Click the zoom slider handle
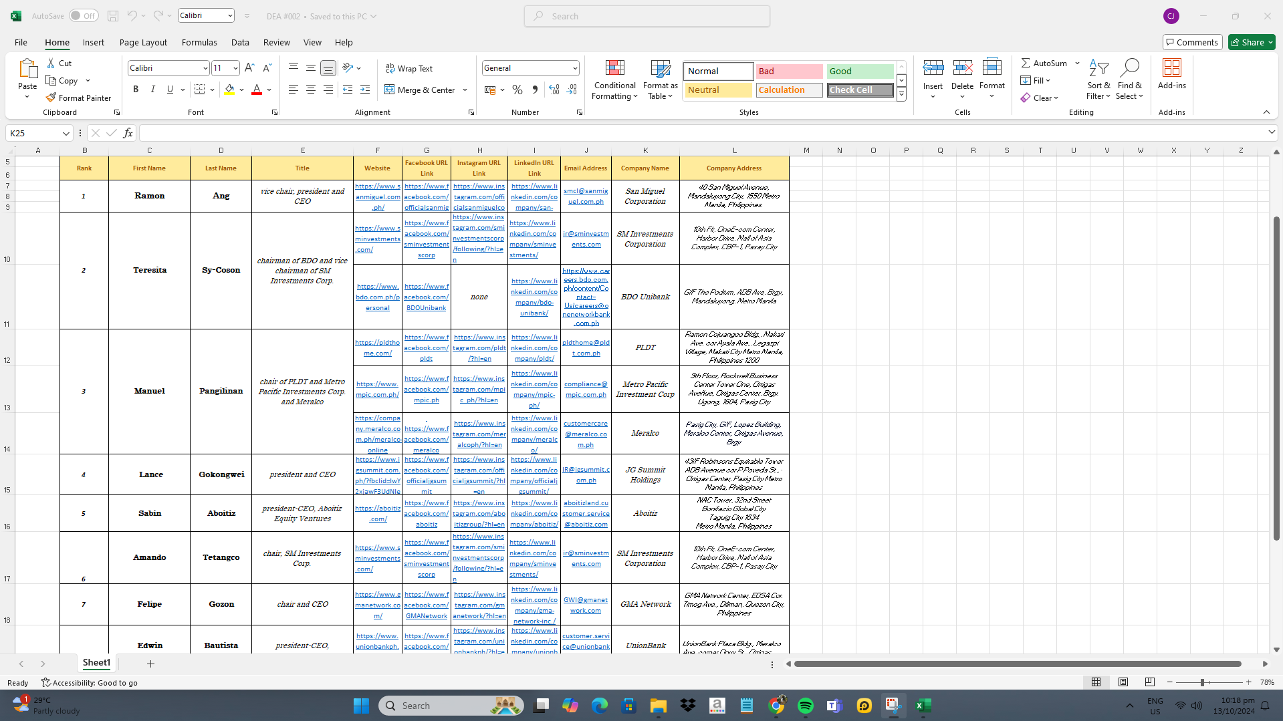1283x721 pixels. (x=1202, y=682)
